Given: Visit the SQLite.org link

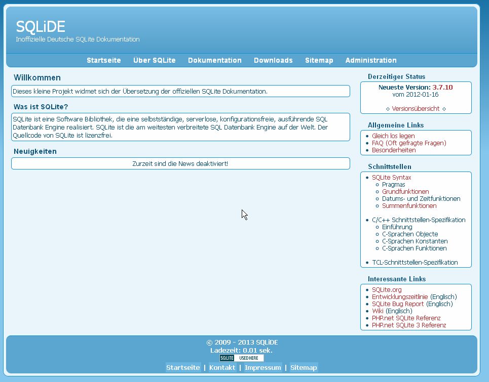Looking at the screenshot, I should pos(387,290).
